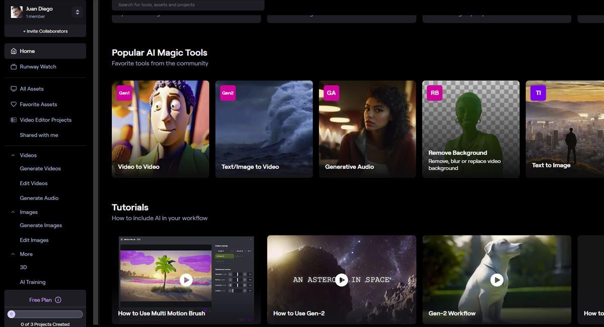Image resolution: width=604 pixels, height=327 pixels.
Task: Open the 3D tools item
Action: pos(23,267)
